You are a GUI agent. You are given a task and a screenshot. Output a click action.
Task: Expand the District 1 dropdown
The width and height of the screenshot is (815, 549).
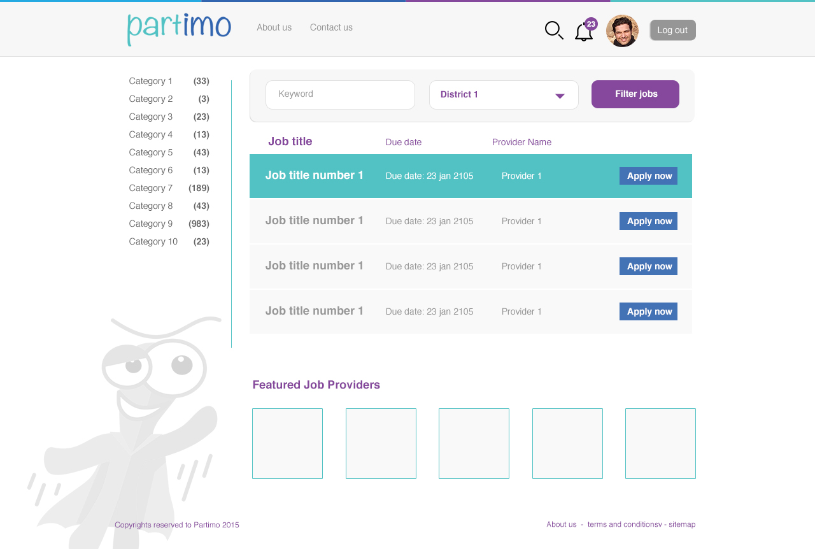pyautogui.click(x=504, y=95)
